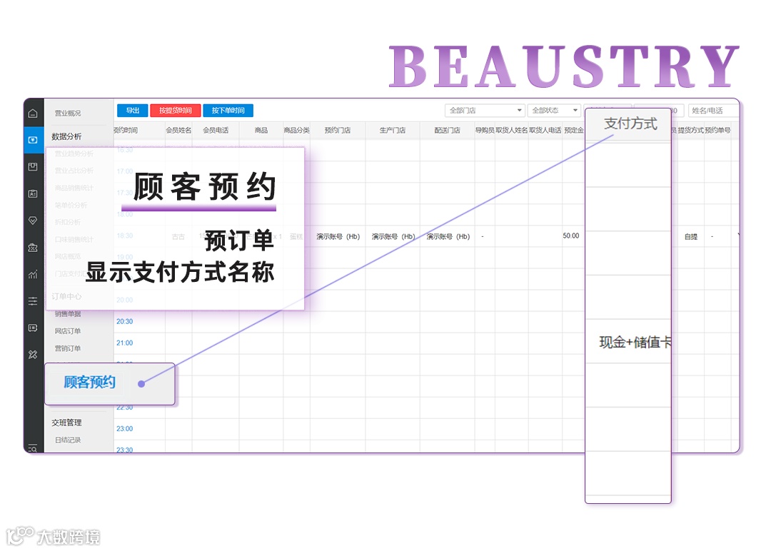Click the 现金+储值卡 payment cell
Viewport: 771px width, 551px height.
635,342
